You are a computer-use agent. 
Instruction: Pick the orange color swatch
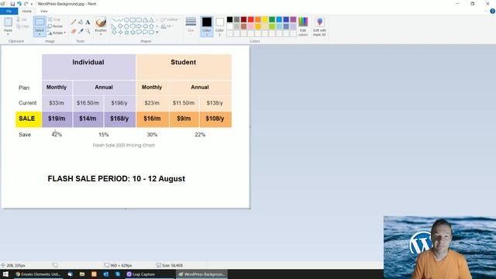(x=258, y=19)
